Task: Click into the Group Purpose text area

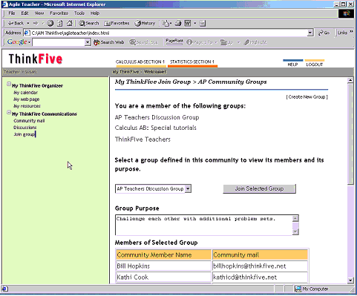Action: [x=204, y=225]
